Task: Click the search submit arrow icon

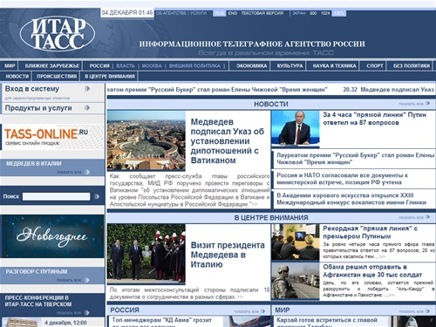Action: coord(97,196)
